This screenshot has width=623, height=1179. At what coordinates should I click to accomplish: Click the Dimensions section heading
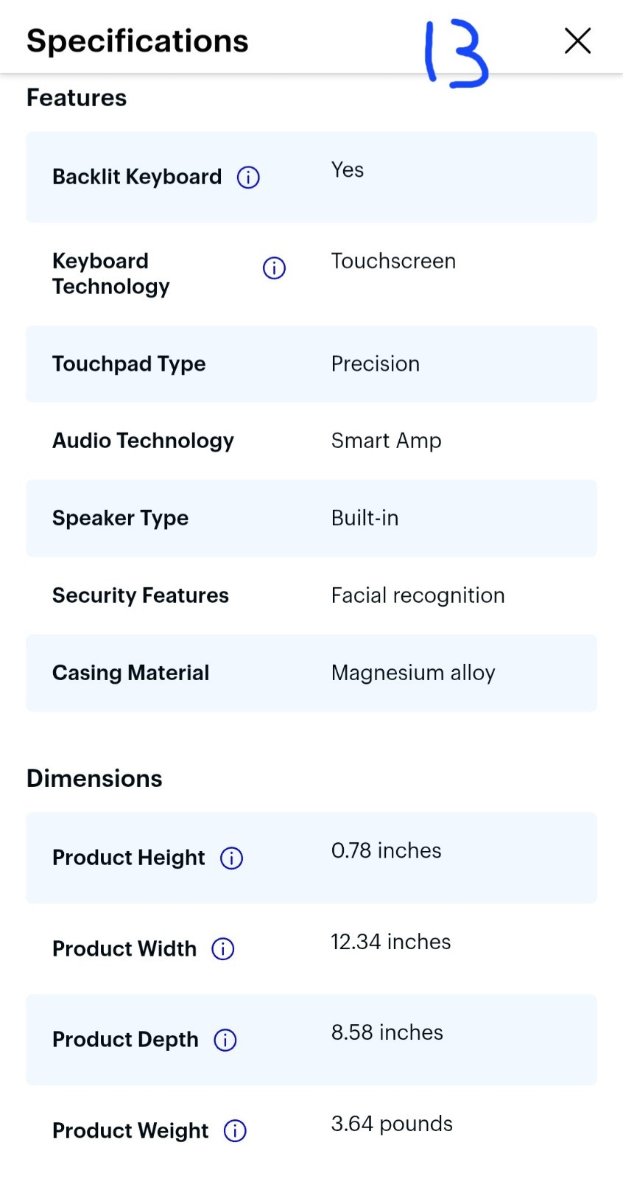94,778
